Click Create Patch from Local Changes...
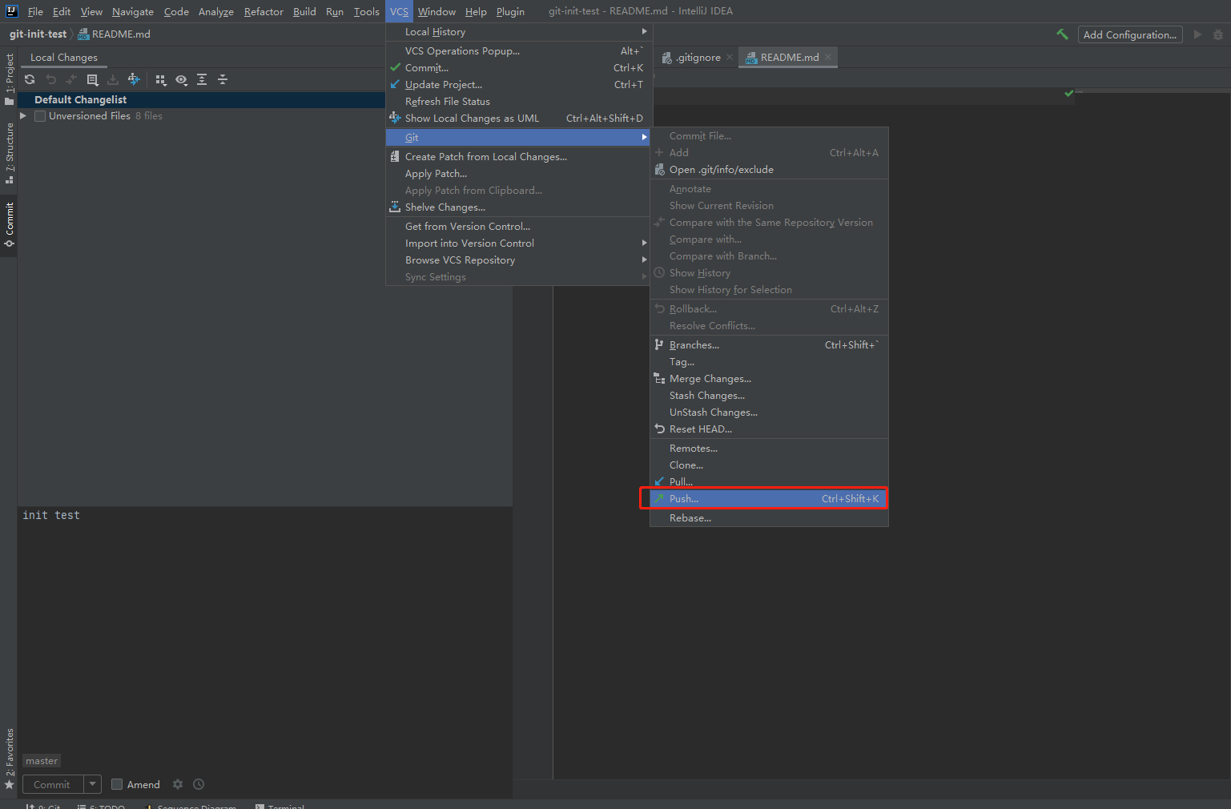The height and width of the screenshot is (809, 1231). coord(517,157)
